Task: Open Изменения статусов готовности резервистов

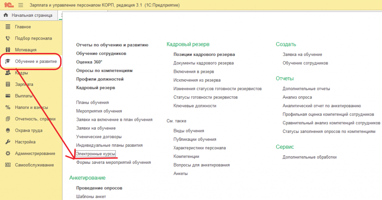Action: pyautogui.click(x=217, y=89)
